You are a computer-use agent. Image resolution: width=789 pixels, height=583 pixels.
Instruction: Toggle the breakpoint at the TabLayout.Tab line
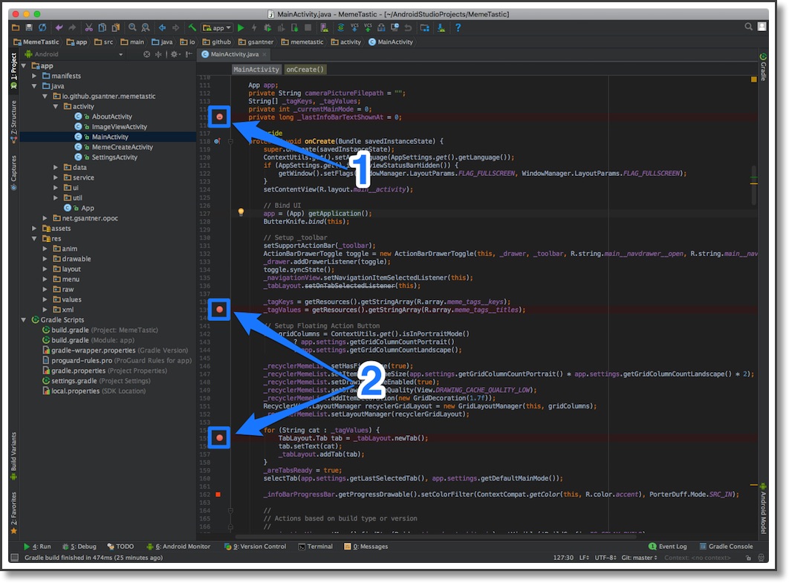[220, 437]
